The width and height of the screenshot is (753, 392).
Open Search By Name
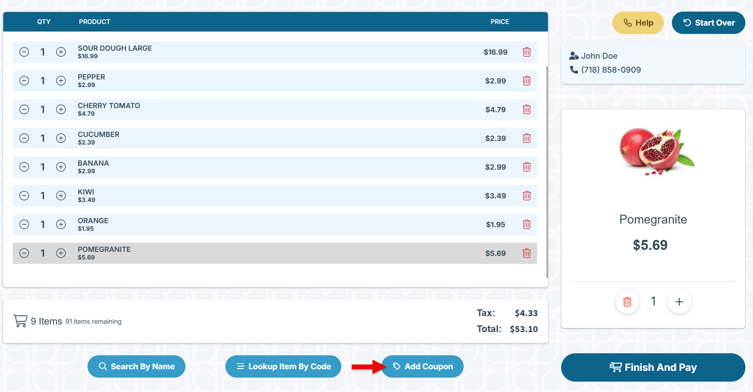(x=136, y=366)
